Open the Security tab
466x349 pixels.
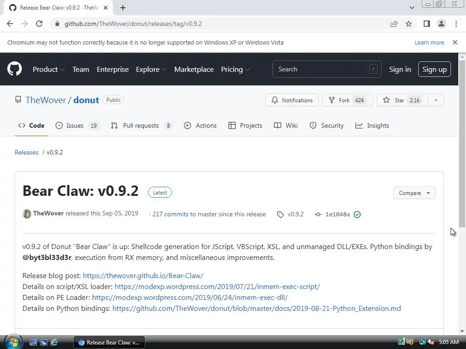(x=327, y=125)
